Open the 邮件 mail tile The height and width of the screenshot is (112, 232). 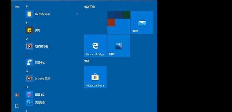(142, 22)
